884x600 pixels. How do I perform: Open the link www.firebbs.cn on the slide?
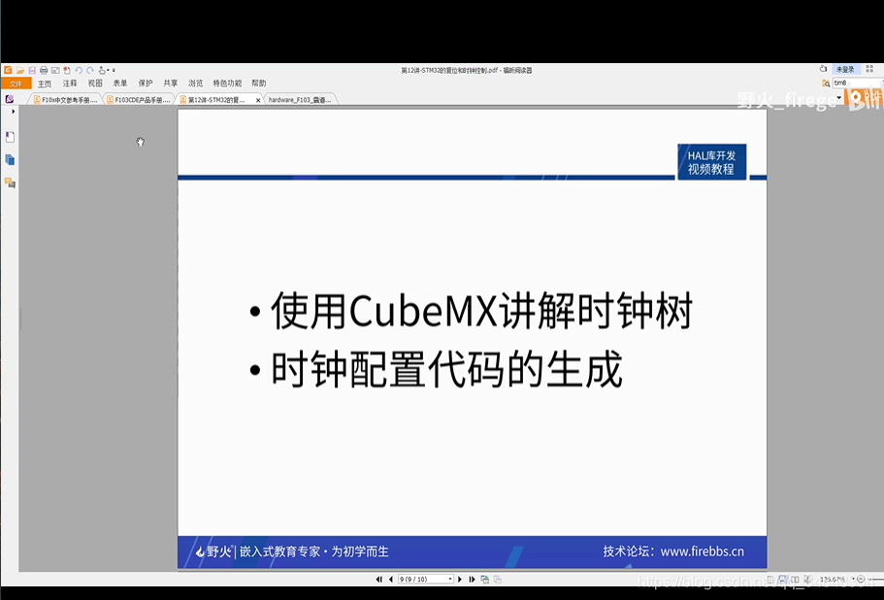702,551
